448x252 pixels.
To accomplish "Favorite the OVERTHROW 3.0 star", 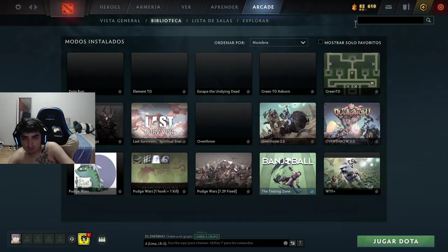I will (x=377, y=141).
